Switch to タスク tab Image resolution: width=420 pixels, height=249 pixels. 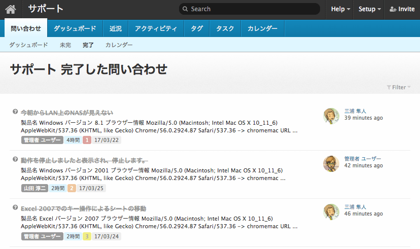pyautogui.click(x=225, y=28)
